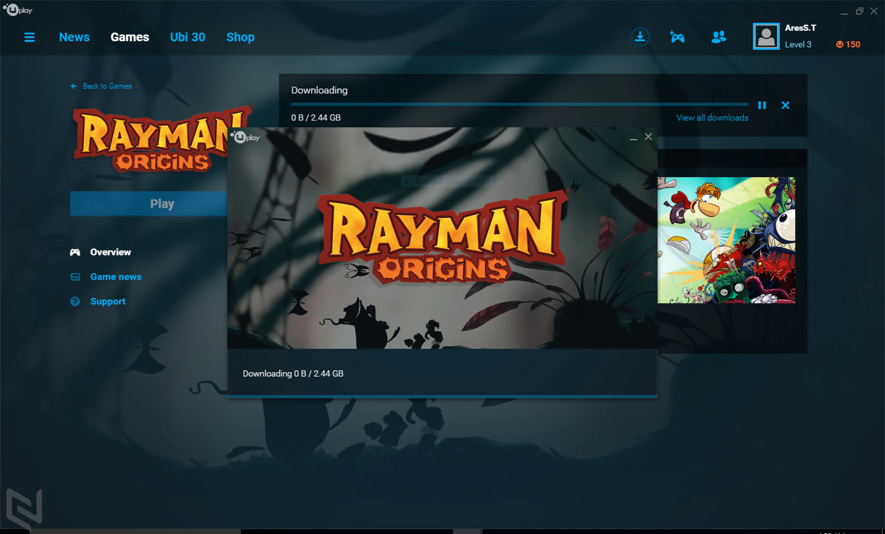Restore down the main Uplay window
This screenshot has width=885, height=534.
(x=859, y=11)
